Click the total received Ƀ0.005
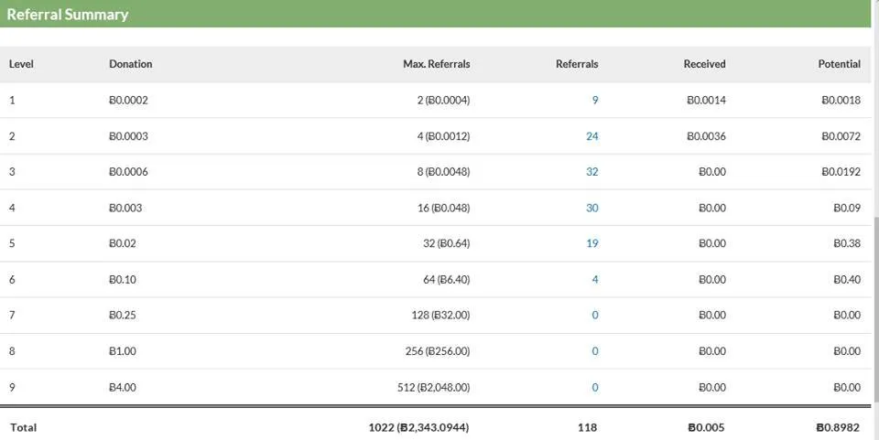 click(706, 428)
